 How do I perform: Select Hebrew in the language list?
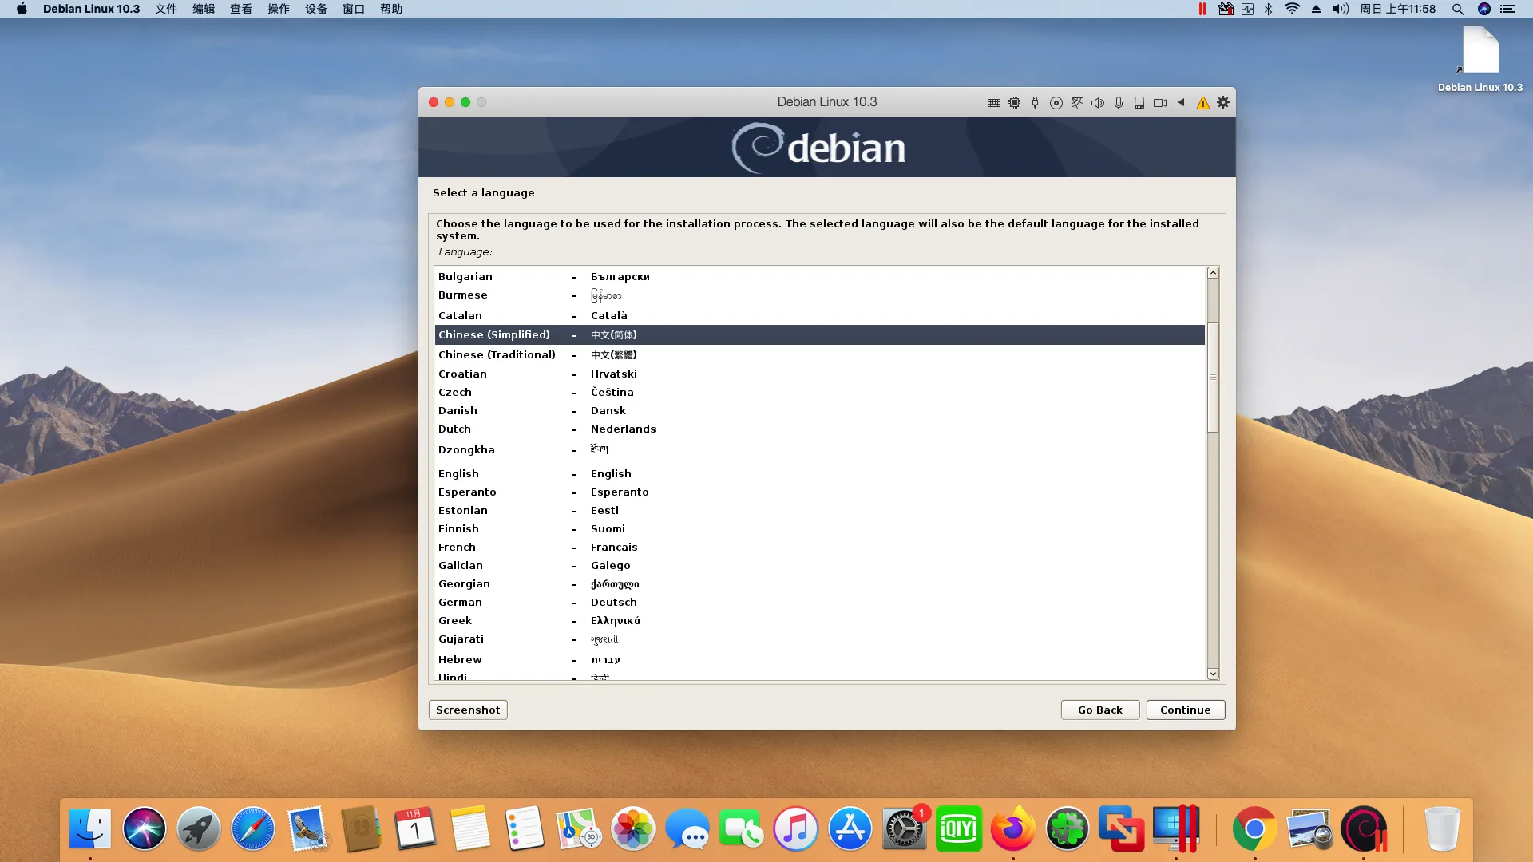[x=820, y=659]
